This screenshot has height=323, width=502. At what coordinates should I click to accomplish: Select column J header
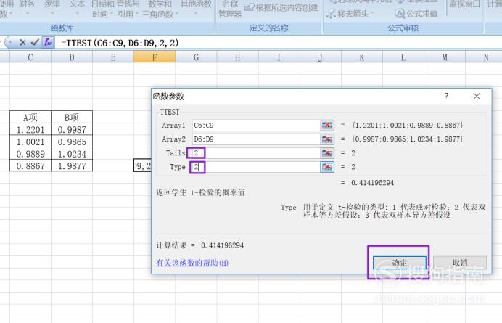pos(321,57)
